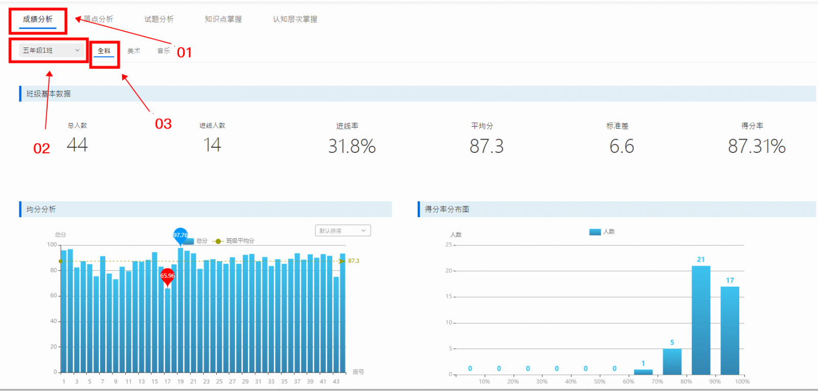Select the 全科 subject filter
The width and height of the screenshot is (818, 391).
click(104, 51)
